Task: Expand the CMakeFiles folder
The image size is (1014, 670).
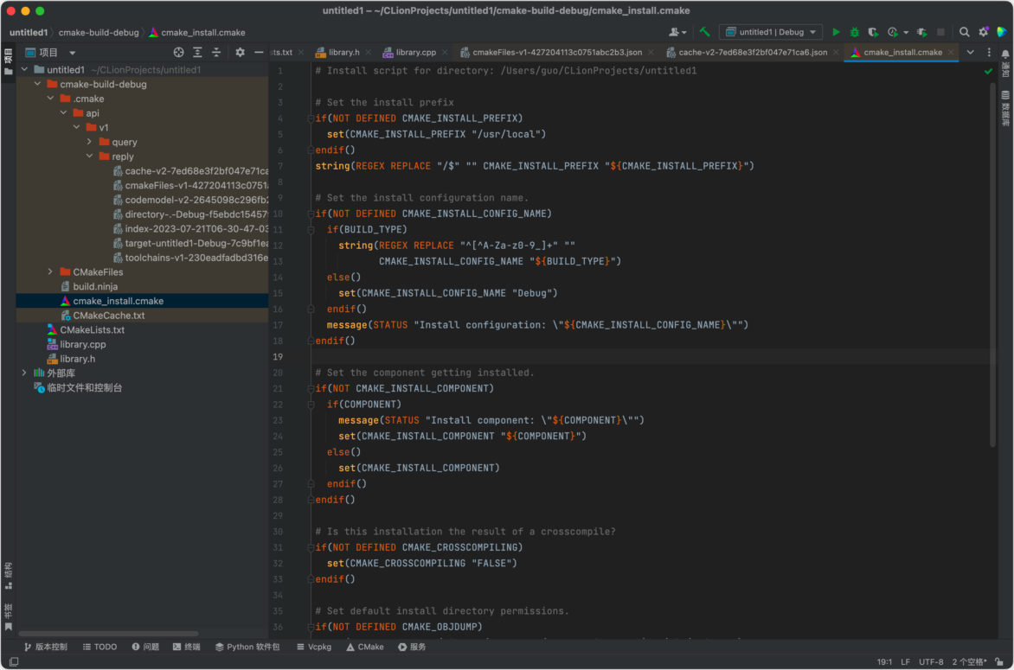Action: [x=50, y=271]
